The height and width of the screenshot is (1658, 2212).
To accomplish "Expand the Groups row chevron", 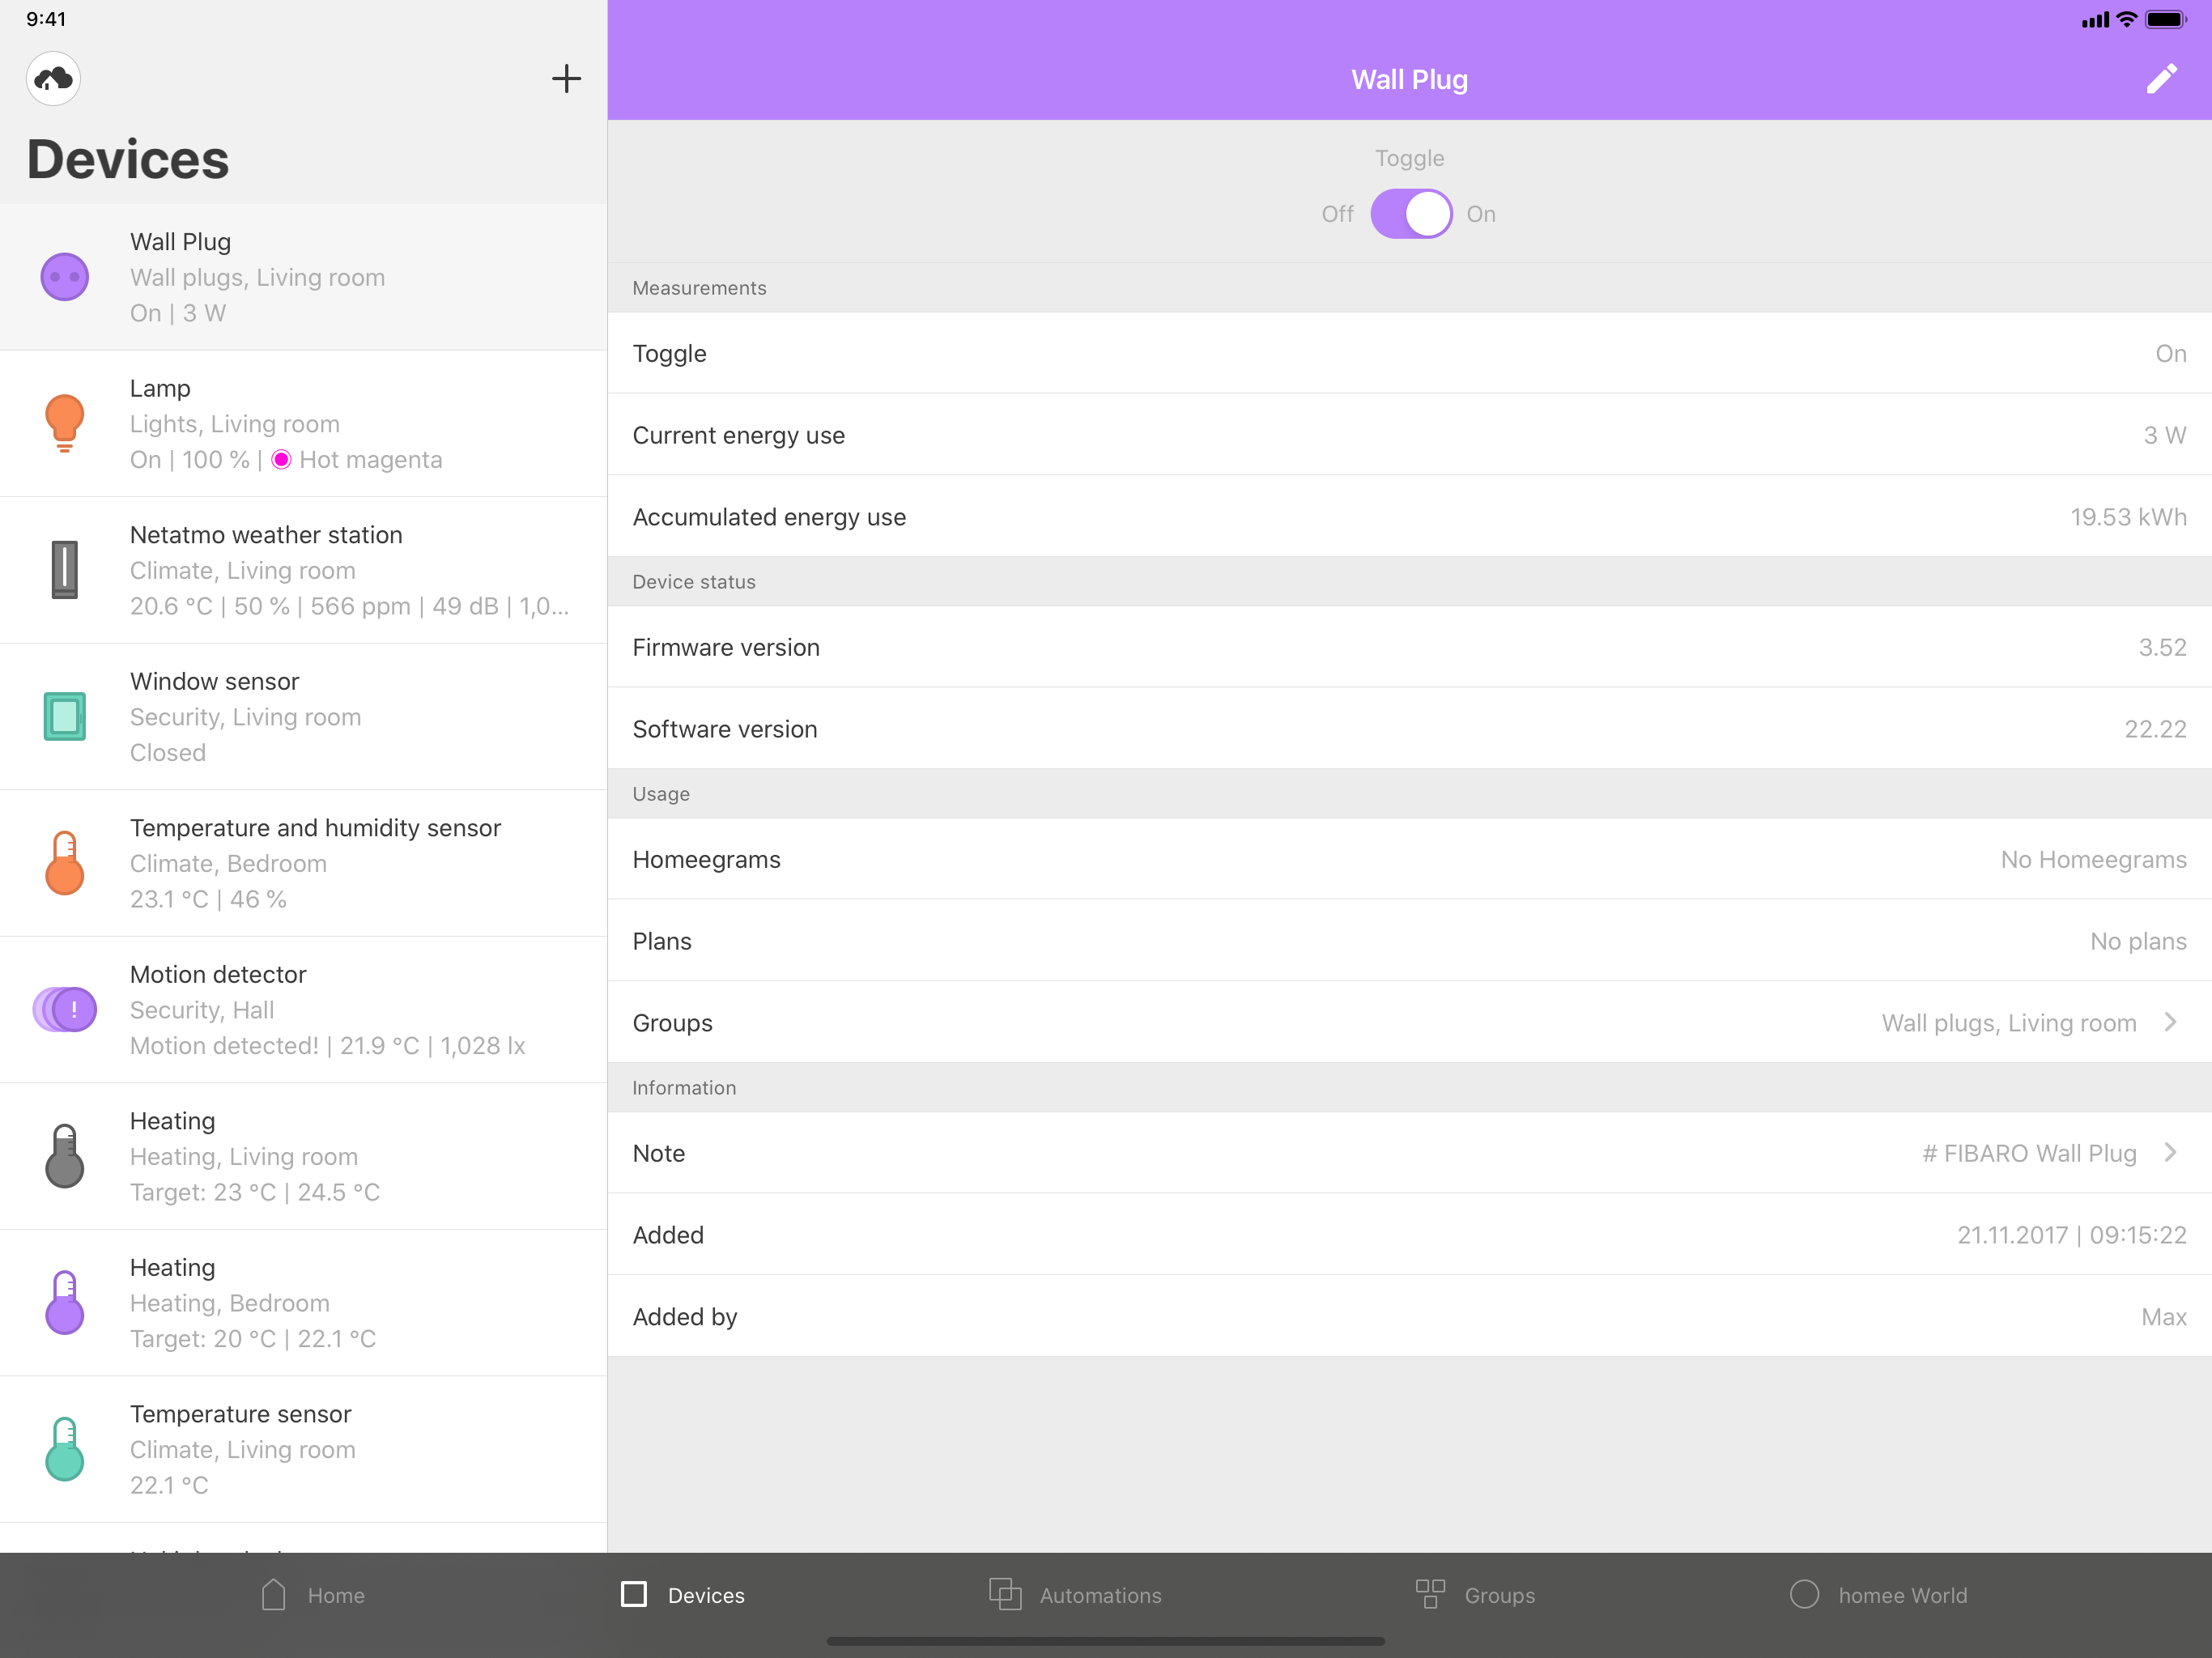I will pyautogui.click(x=2170, y=1022).
